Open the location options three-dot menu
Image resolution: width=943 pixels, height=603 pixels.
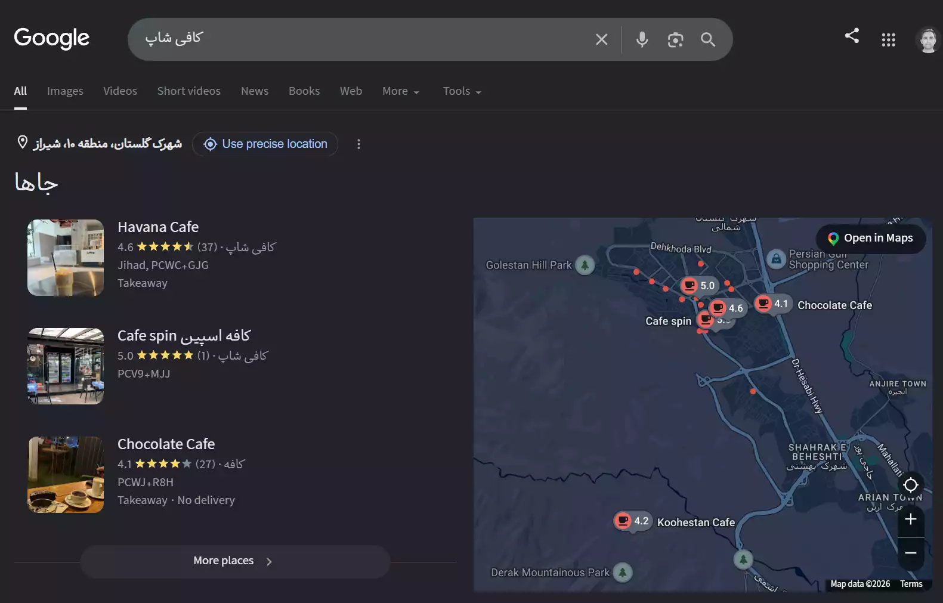(358, 144)
